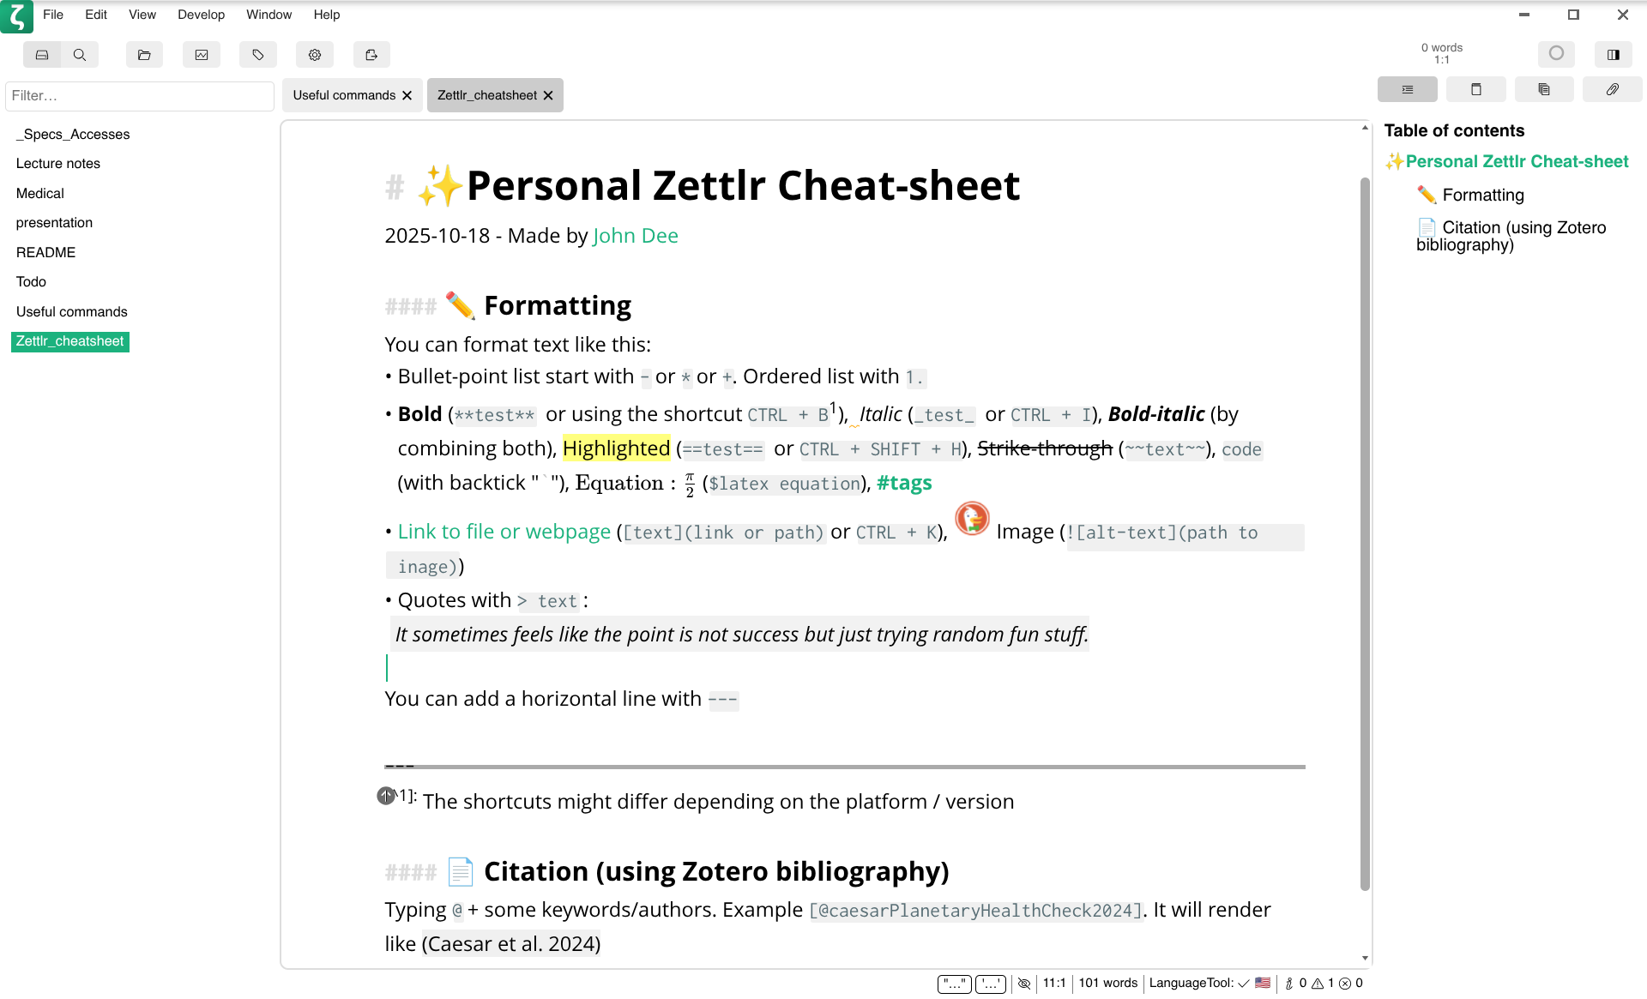Open Zettlr preferences gear icon
The height and width of the screenshot is (999, 1647).
point(315,54)
